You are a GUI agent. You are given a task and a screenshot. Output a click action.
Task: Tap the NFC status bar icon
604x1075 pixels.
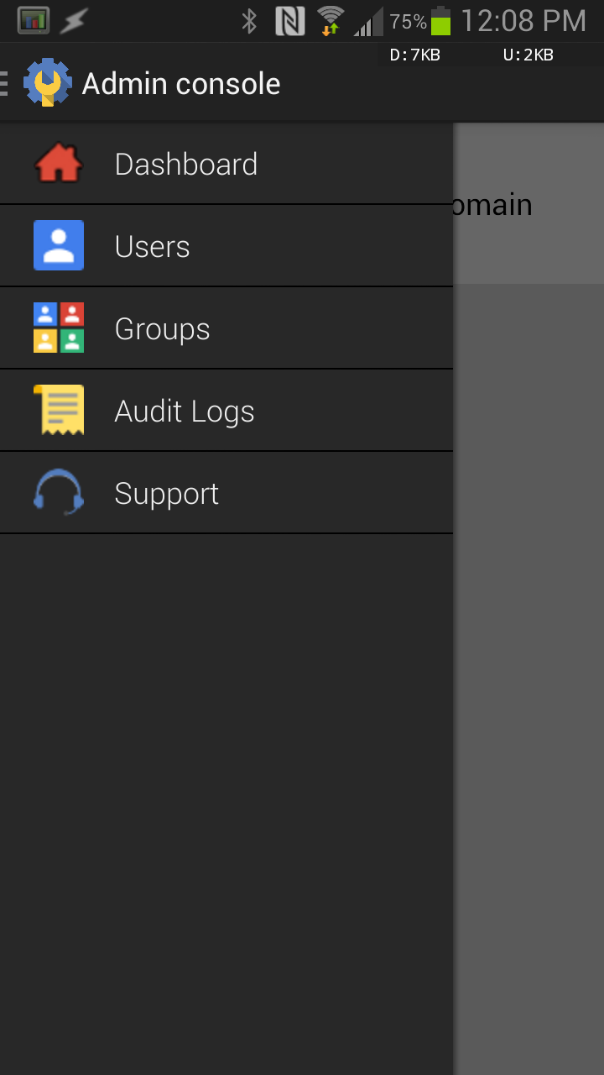click(x=290, y=21)
